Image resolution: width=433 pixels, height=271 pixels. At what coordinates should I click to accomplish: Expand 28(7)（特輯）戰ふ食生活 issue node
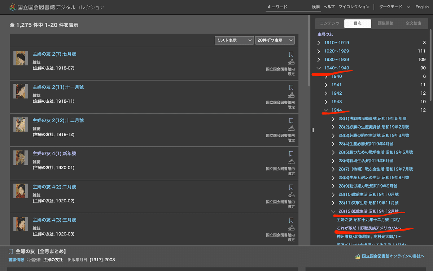coord(333,169)
